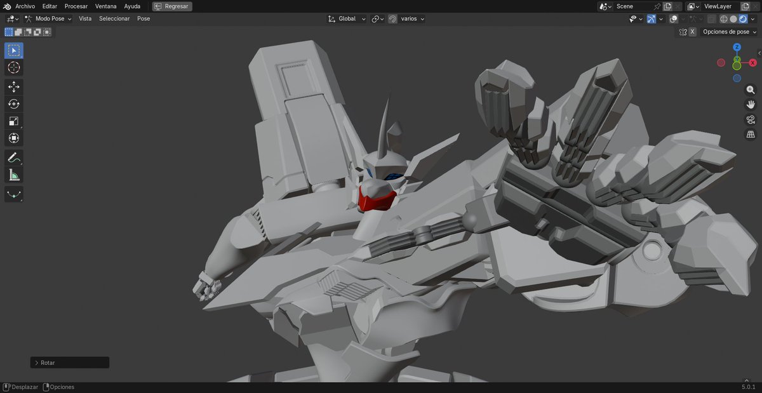Set selection mode to extend

18,32
